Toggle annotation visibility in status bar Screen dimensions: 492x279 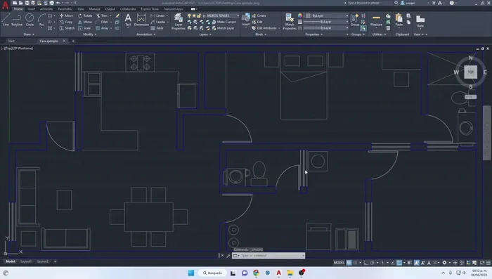[417, 263]
